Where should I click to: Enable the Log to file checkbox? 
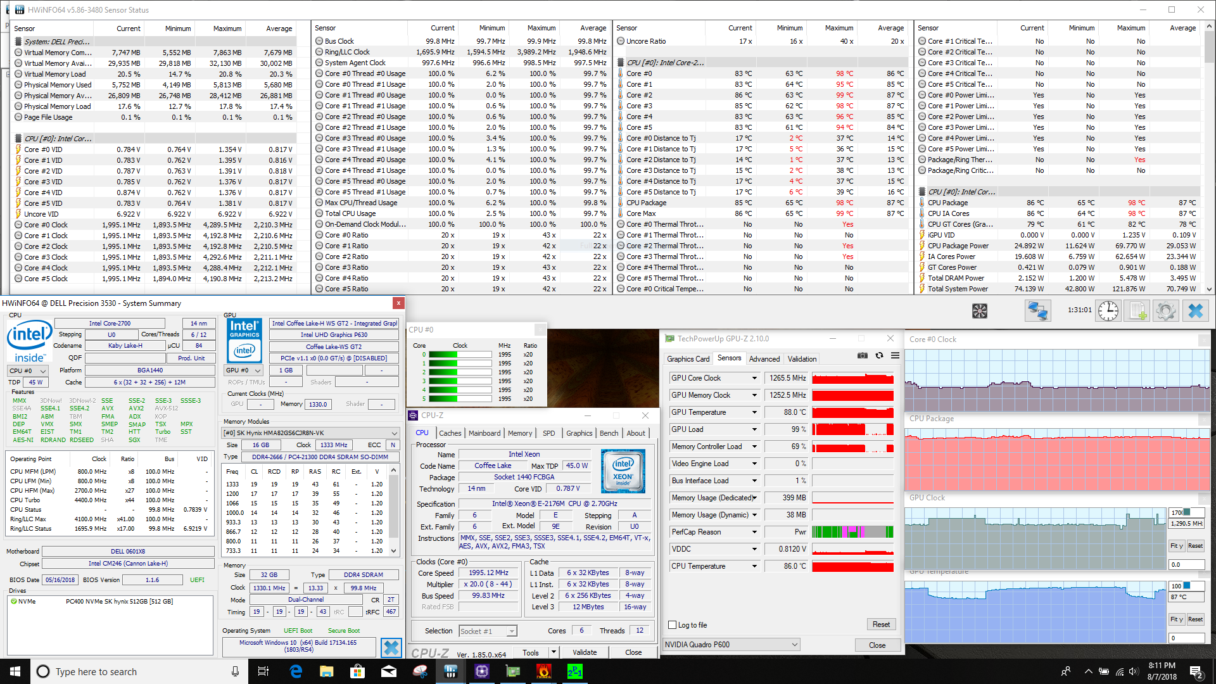point(673,625)
